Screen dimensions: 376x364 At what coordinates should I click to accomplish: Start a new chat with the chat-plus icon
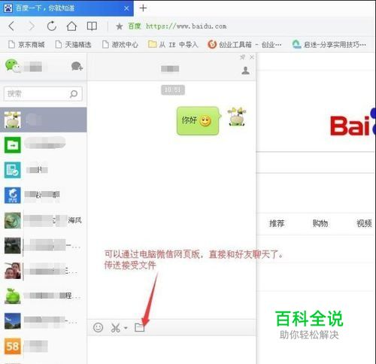[77, 66]
